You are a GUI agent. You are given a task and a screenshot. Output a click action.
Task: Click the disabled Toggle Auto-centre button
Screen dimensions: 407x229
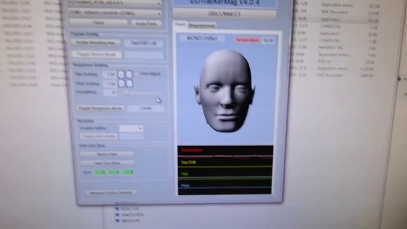(x=99, y=136)
